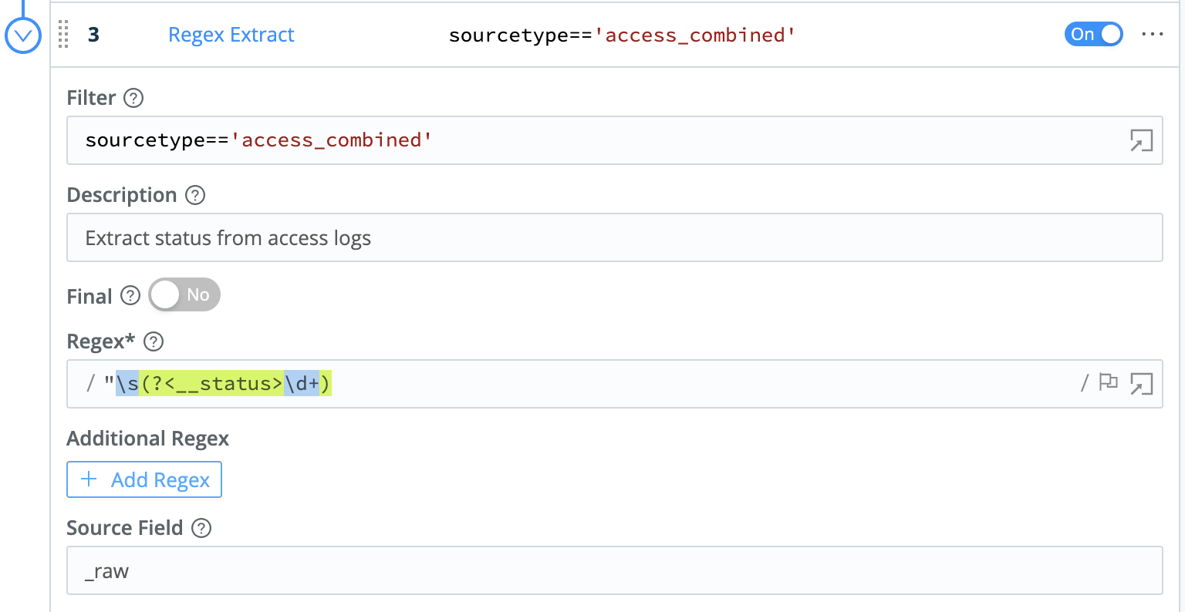1185x612 pixels.
Task: Click the Regex help icon
Action: coord(152,341)
